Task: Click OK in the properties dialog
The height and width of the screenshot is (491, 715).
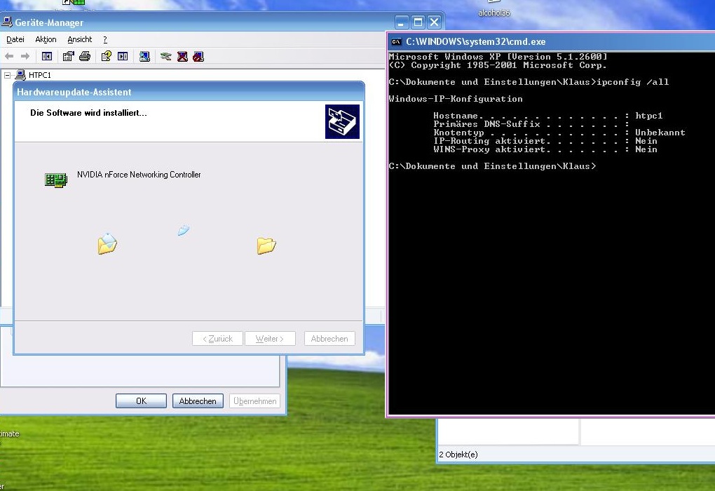Action: click(x=141, y=401)
